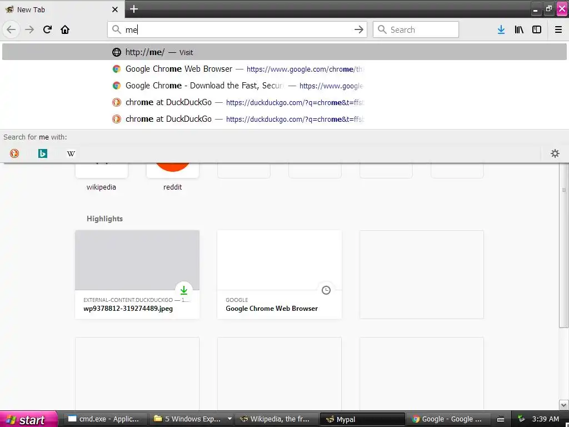This screenshot has width=569, height=427.
Task: Search with DuckDuckGo one-off icon
Action: tap(14, 153)
